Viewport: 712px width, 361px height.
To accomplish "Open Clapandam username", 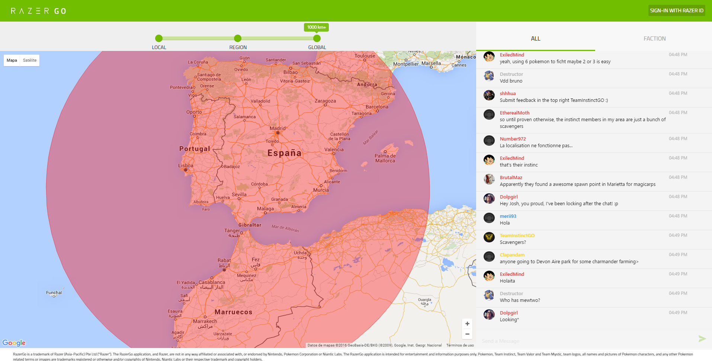I will pos(512,255).
